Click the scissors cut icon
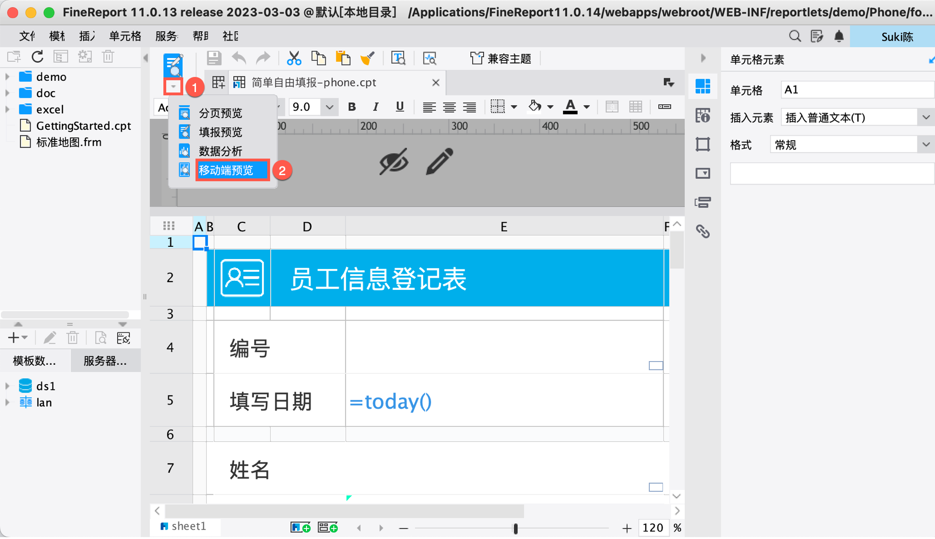The image size is (935, 539). click(x=294, y=59)
